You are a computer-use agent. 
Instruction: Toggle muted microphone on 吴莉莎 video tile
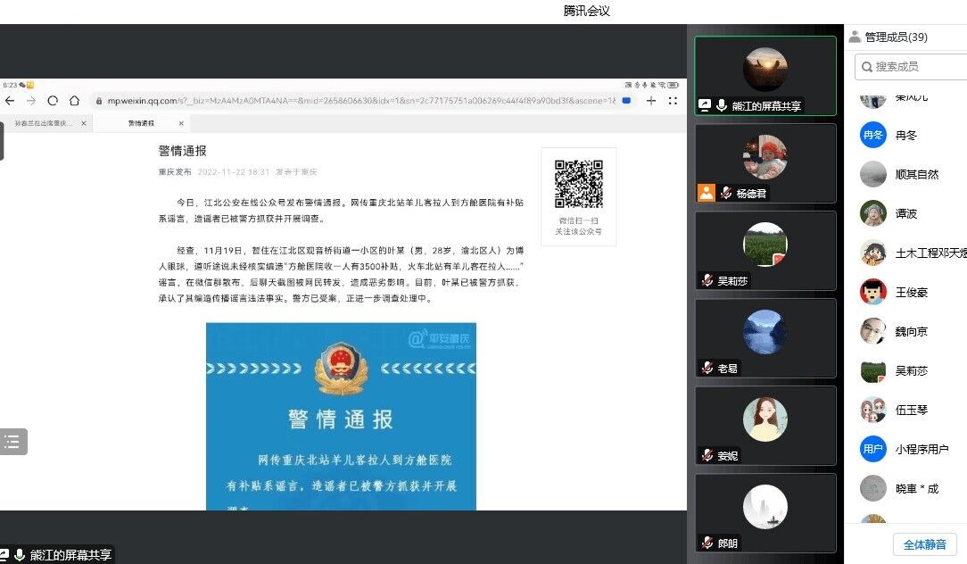click(707, 280)
